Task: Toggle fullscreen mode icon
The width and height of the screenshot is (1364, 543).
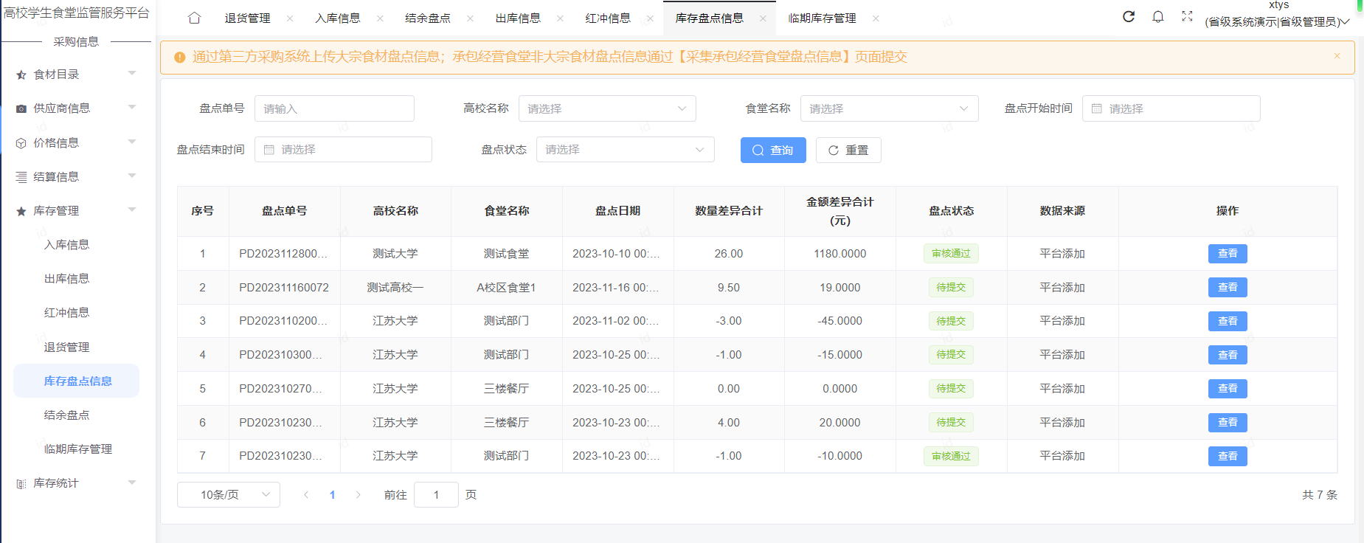Action: [1187, 16]
